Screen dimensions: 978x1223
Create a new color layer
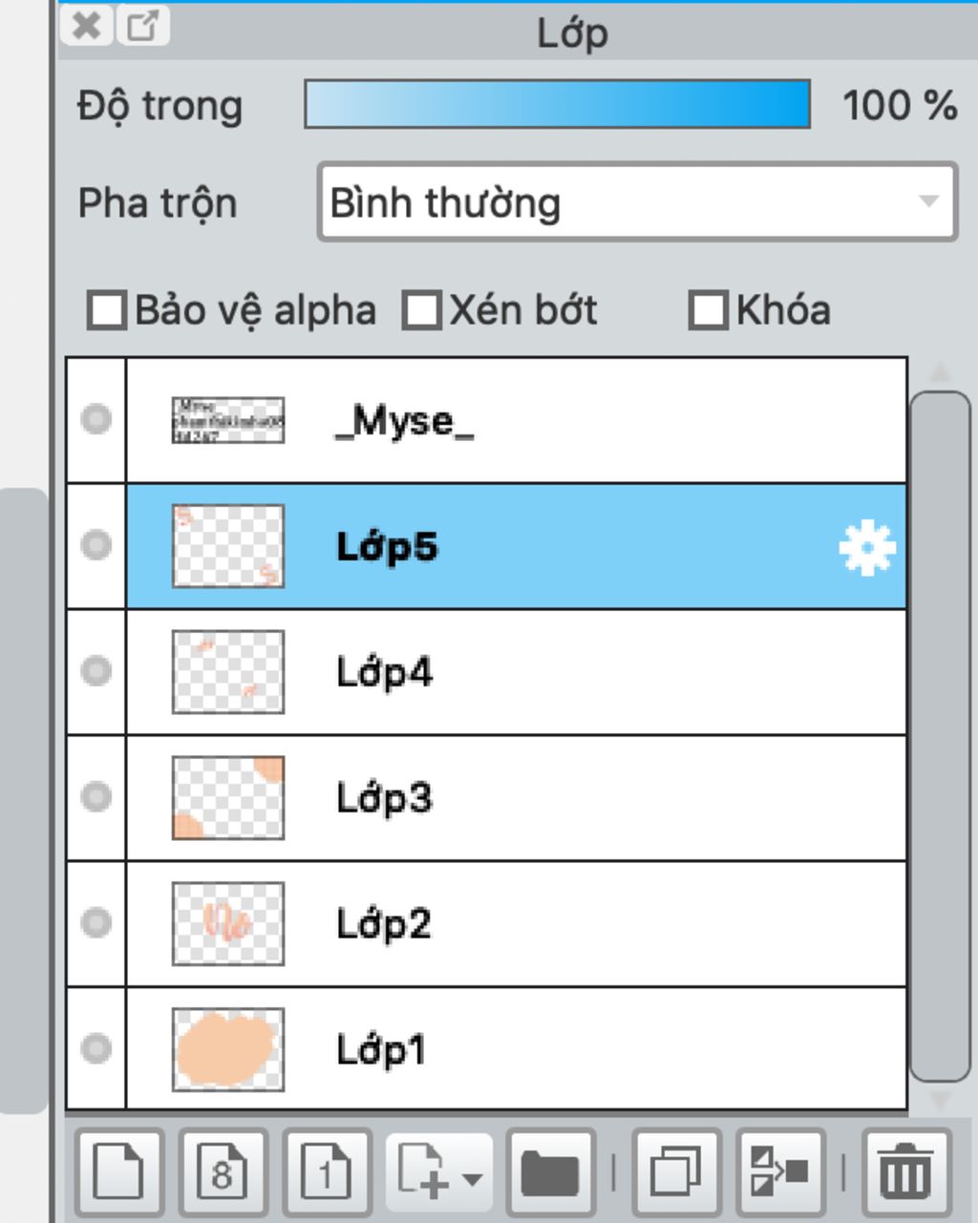[x=118, y=1170]
